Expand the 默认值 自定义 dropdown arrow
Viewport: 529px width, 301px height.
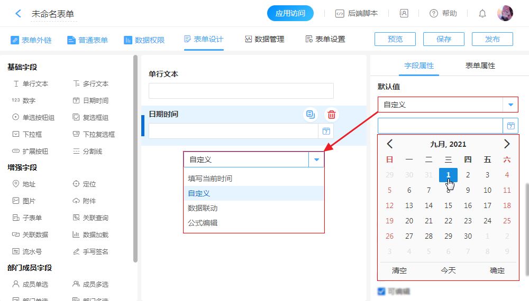coord(510,105)
